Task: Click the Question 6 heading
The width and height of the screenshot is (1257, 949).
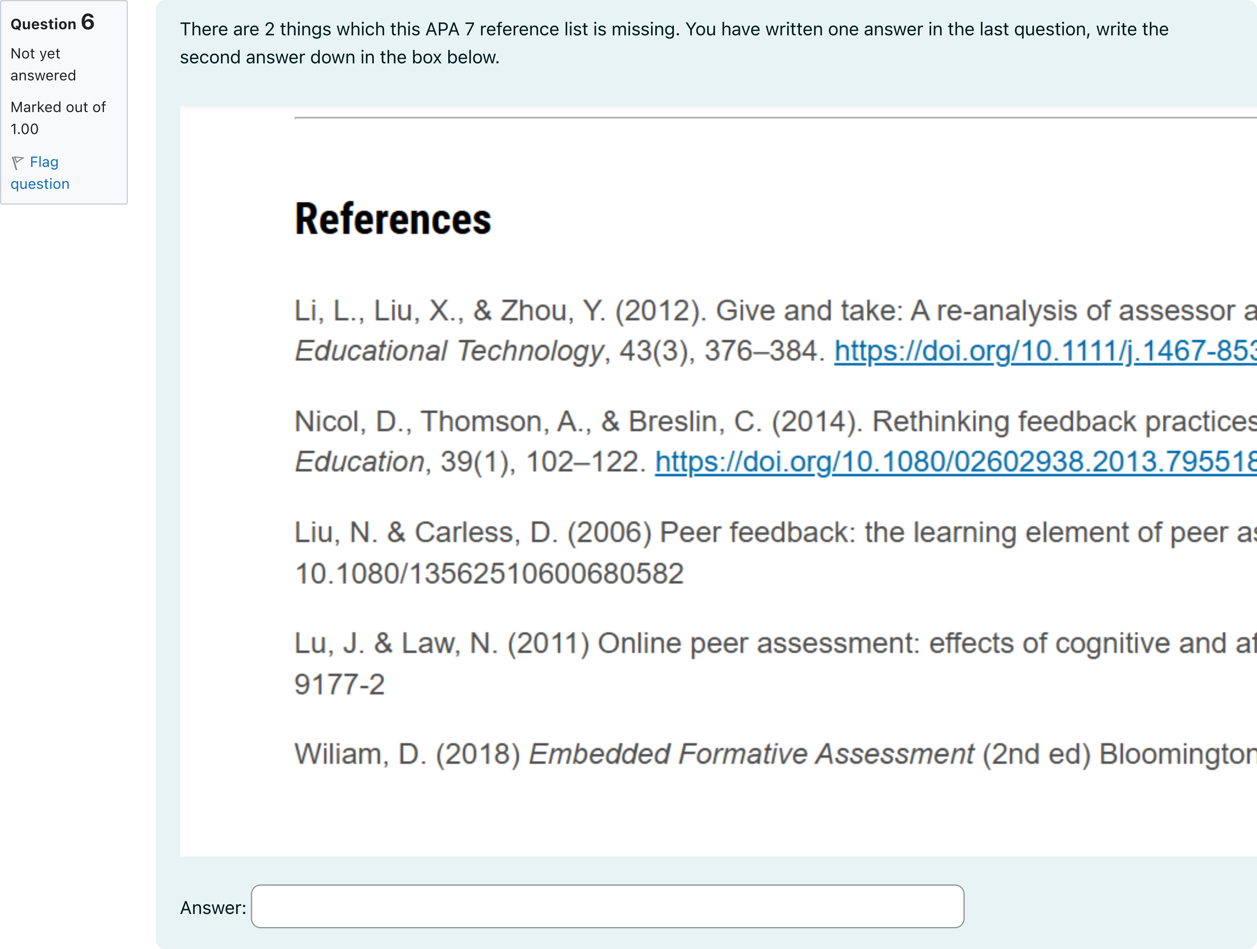Action: tap(52, 23)
